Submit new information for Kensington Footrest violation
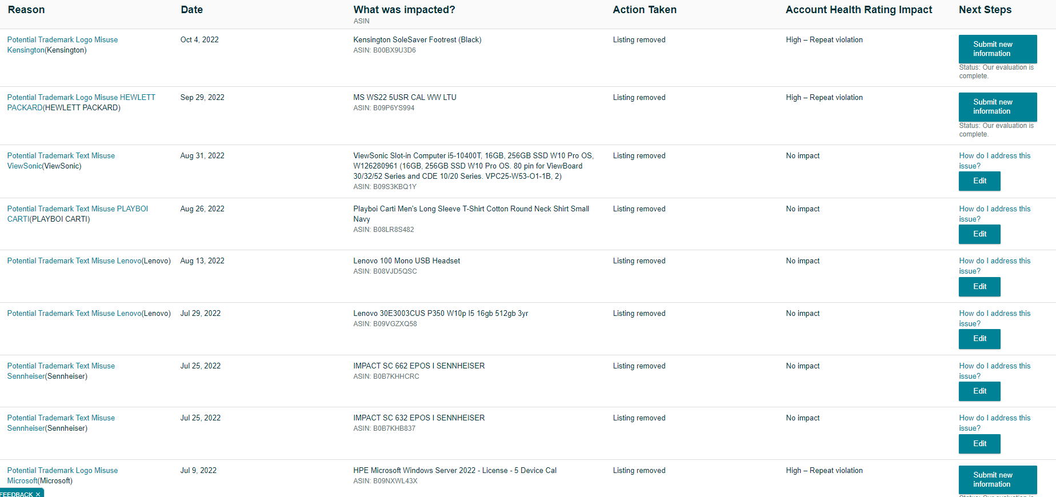 point(997,49)
